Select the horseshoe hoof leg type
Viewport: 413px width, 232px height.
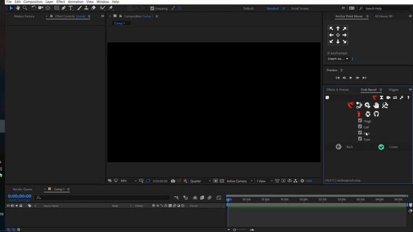point(376,114)
